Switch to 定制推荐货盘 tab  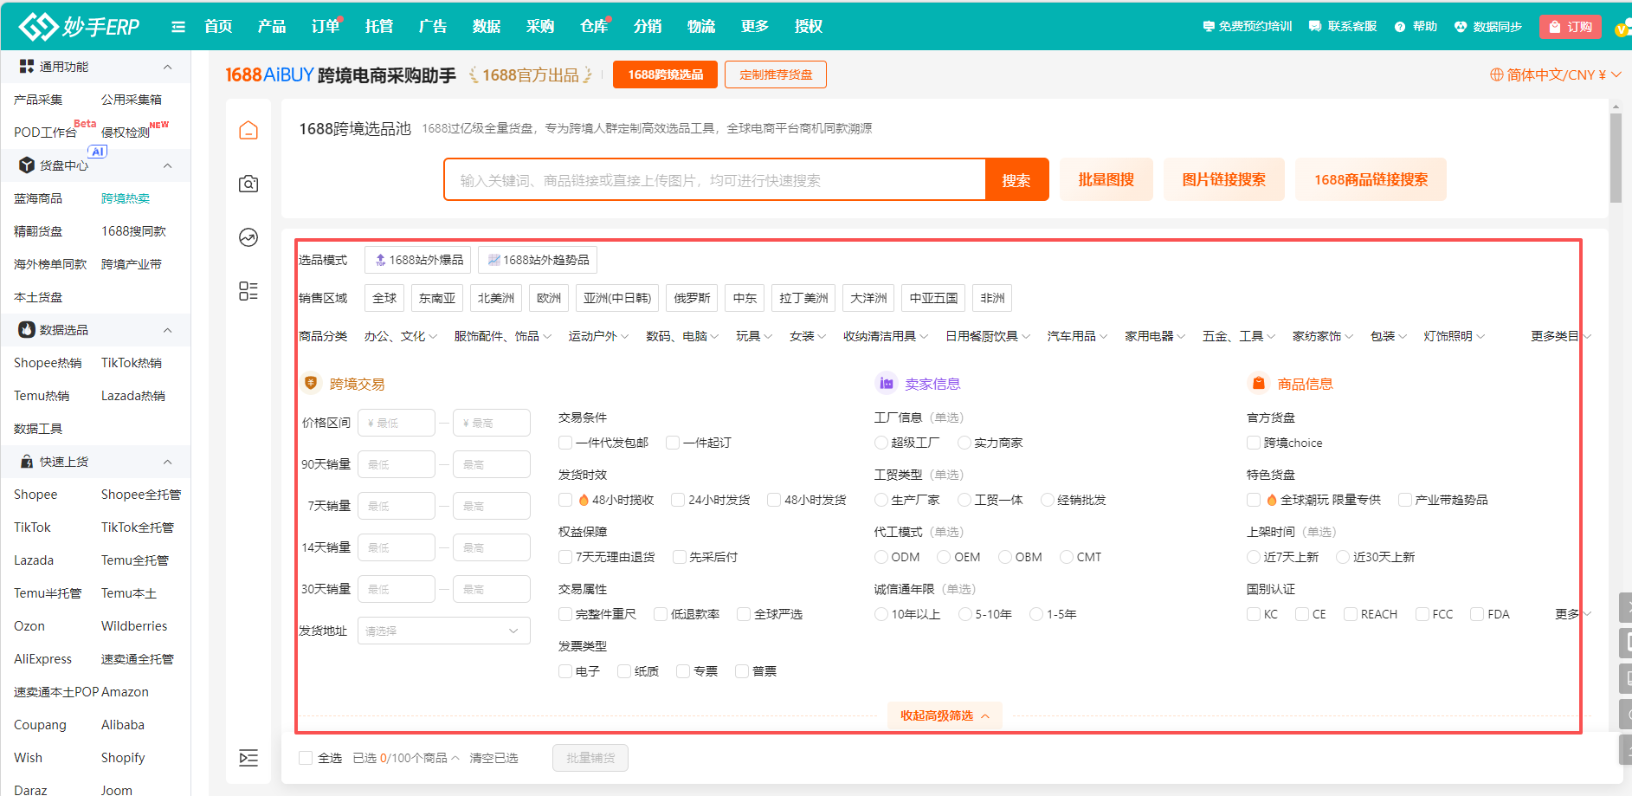(x=776, y=74)
